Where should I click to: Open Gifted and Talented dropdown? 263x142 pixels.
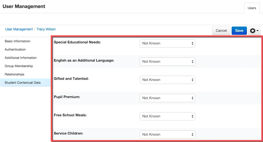167,80
